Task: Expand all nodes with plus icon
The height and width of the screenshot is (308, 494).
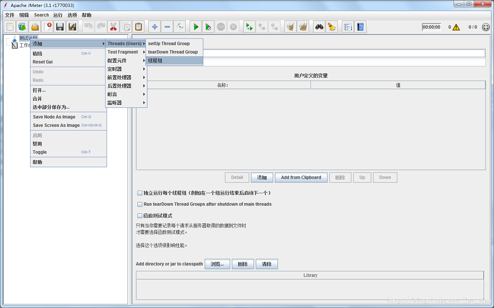Action: [154, 27]
